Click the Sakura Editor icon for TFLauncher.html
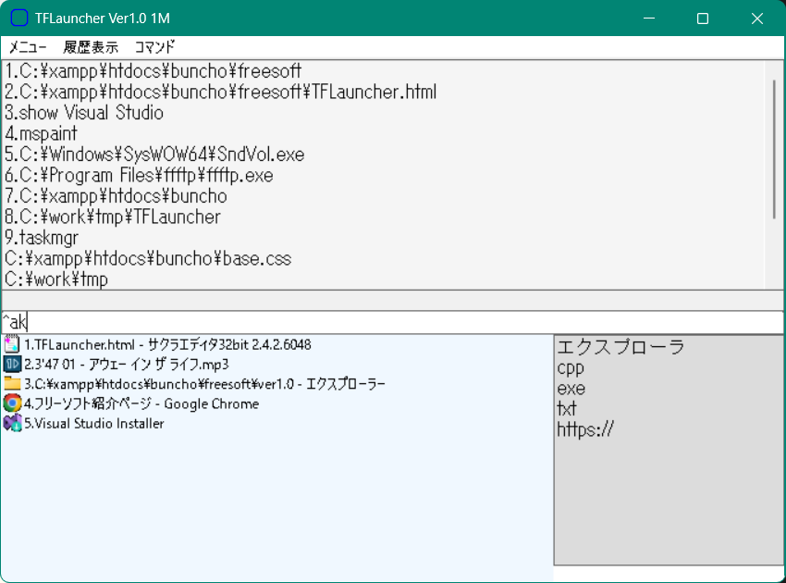 coord(12,344)
